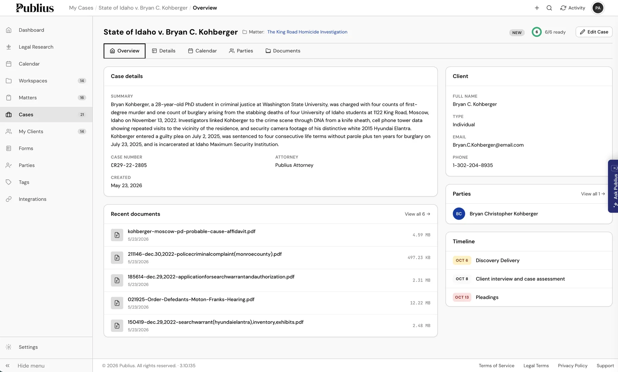Click the NEW status badge
The image size is (618, 372).
[x=517, y=33]
